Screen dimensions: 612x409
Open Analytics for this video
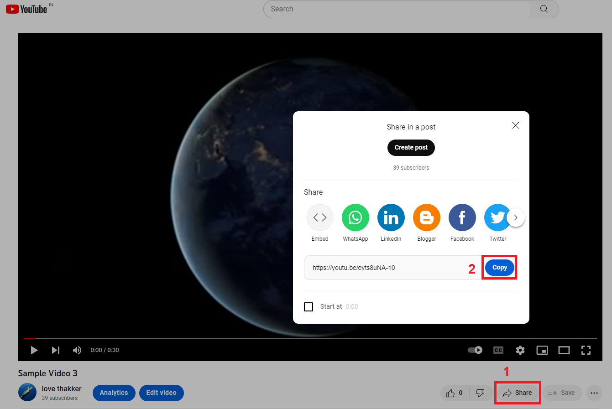click(x=114, y=393)
